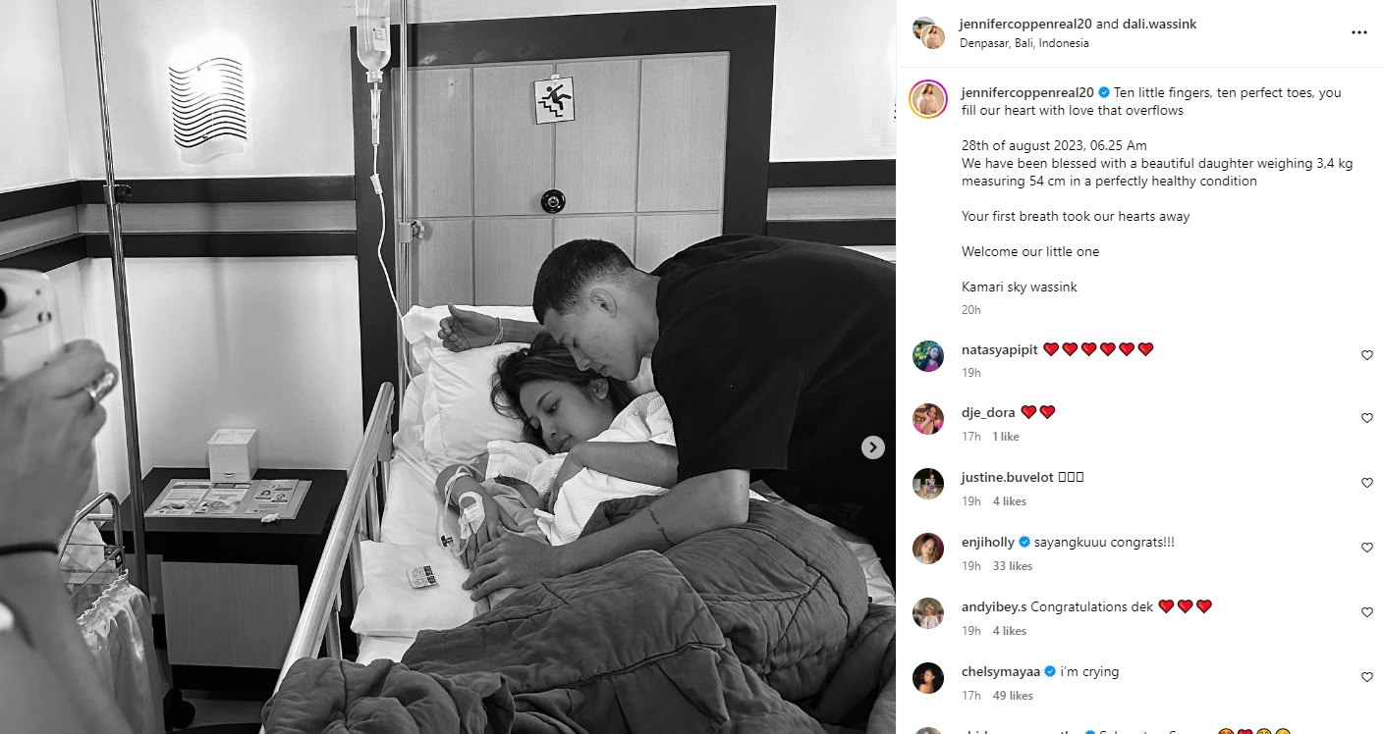Open enjiholly username link
The height and width of the screenshot is (734, 1384).
988,542
